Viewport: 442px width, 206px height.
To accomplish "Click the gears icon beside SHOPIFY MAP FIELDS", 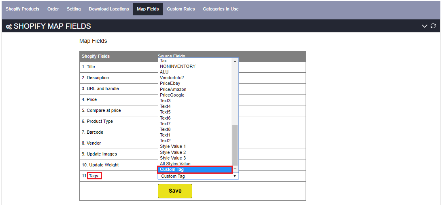I will click(x=9, y=27).
